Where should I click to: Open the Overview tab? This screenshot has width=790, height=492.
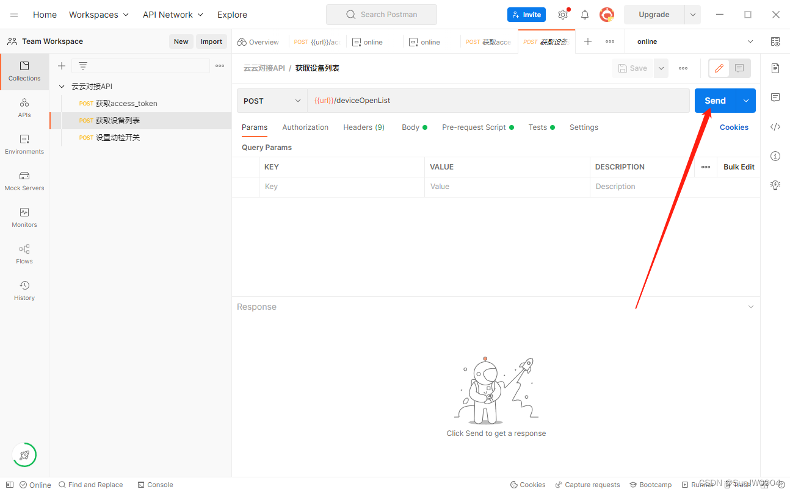pos(258,42)
